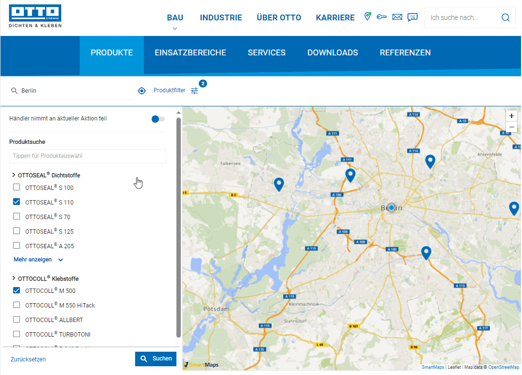522x375 pixels.
Task: Click the scrollbar up arrow in filter panel
Action: [178, 113]
